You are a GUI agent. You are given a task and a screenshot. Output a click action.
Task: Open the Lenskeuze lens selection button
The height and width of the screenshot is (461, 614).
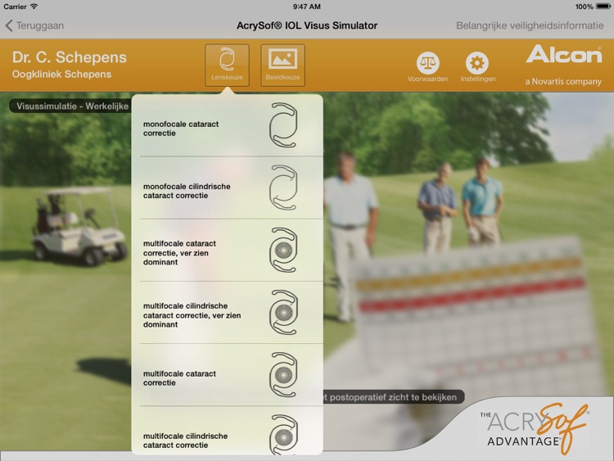(227, 65)
